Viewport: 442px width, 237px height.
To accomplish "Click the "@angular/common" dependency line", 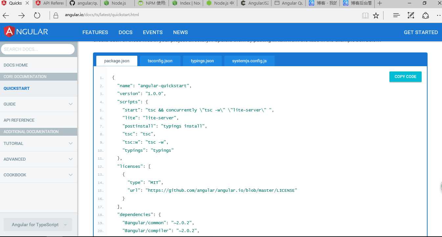I will [158, 223].
